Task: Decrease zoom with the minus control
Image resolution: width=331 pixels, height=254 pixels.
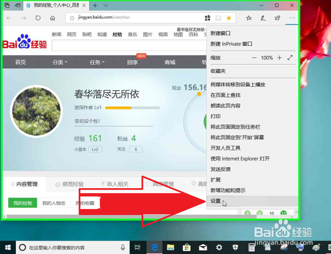Action: click(254, 58)
